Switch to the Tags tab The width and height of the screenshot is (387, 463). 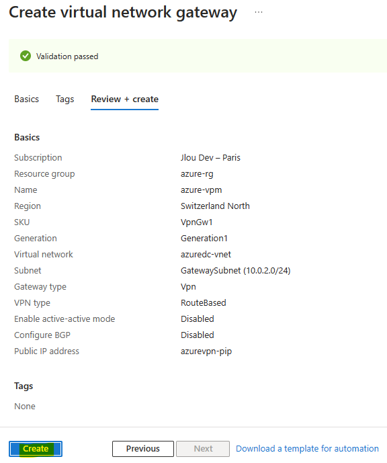pyautogui.click(x=65, y=99)
